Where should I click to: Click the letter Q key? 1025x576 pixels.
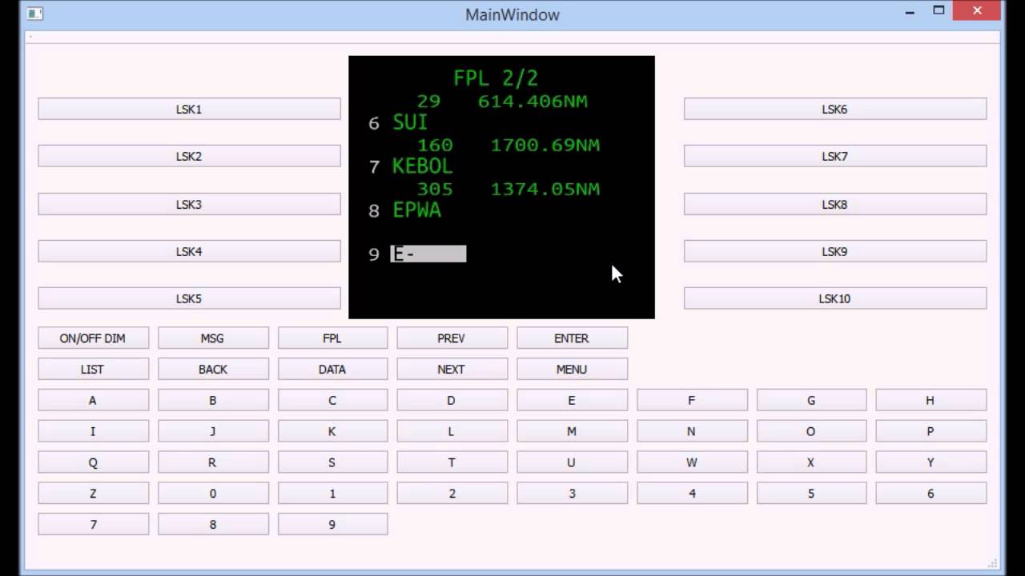pyautogui.click(x=93, y=462)
